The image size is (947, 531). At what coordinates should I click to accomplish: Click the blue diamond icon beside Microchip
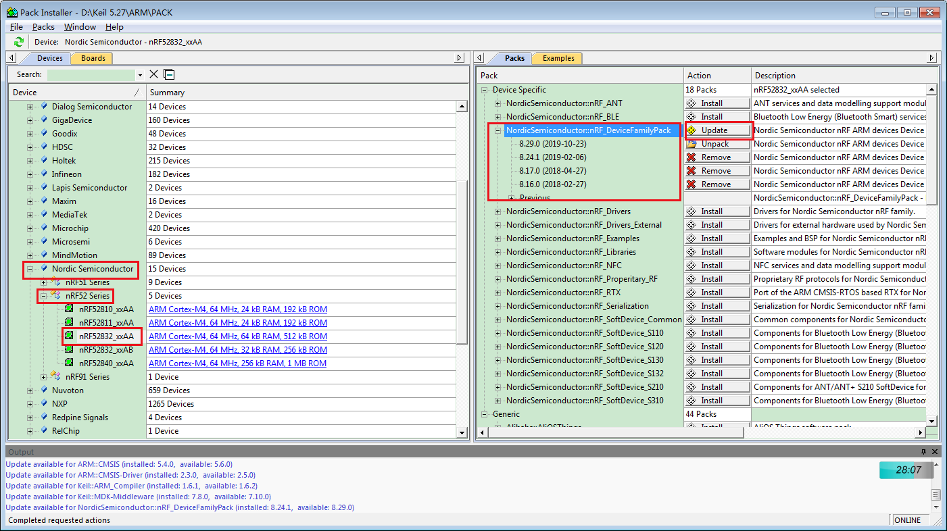pos(44,228)
